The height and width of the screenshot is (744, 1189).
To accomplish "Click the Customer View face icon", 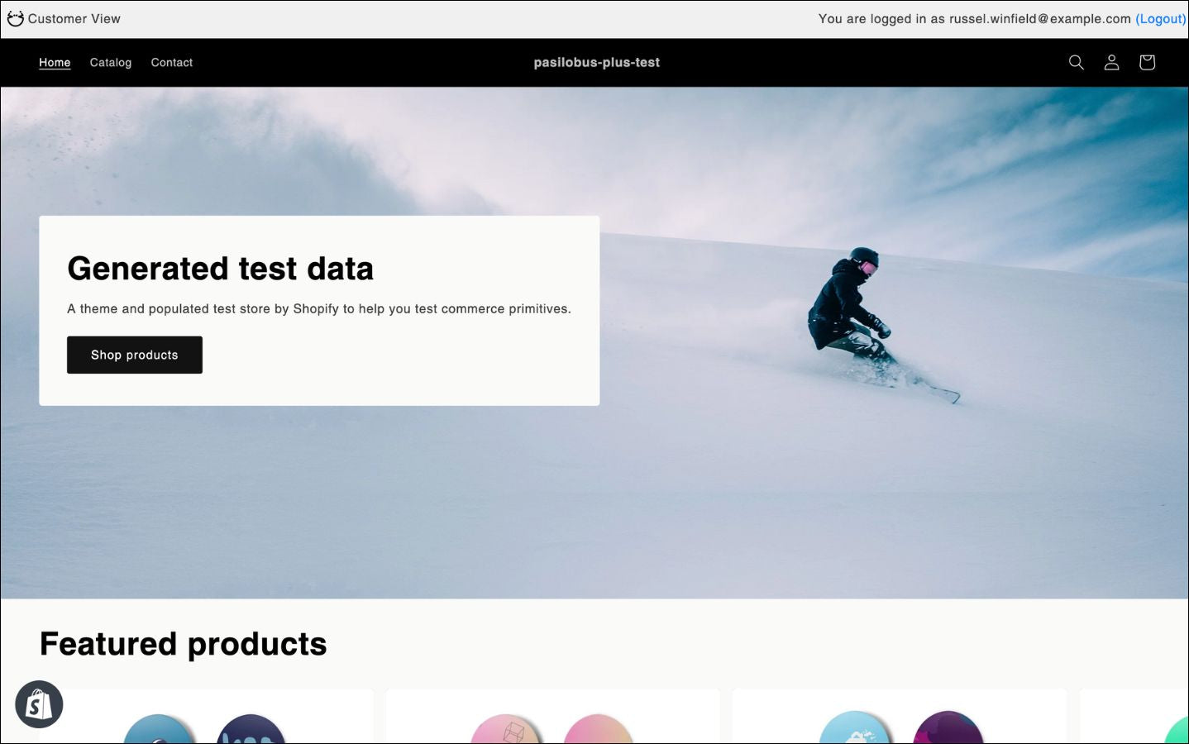I will pos(15,18).
